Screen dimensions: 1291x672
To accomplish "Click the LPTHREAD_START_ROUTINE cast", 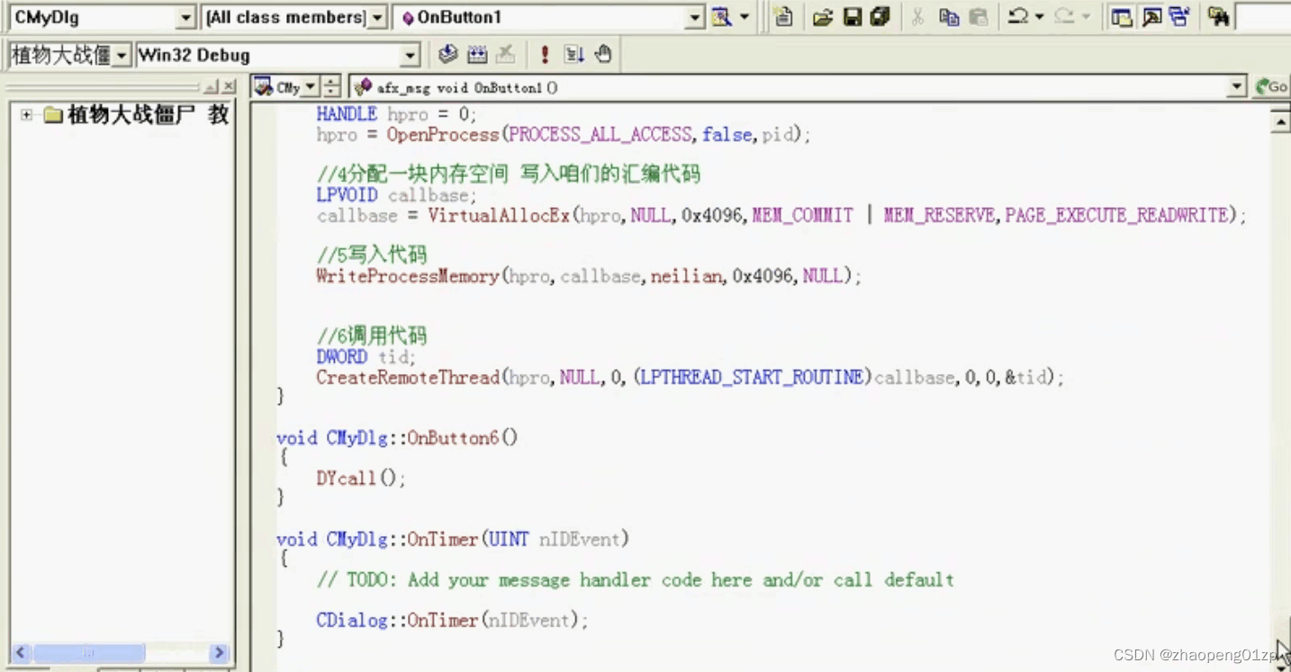I will click(752, 378).
